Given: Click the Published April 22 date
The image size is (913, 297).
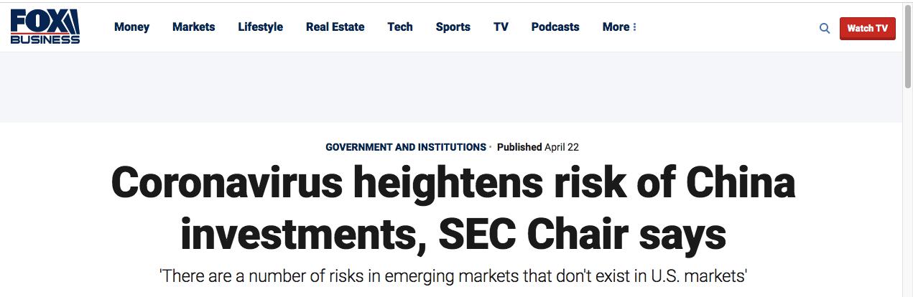Looking at the screenshot, I should click(x=538, y=147).
